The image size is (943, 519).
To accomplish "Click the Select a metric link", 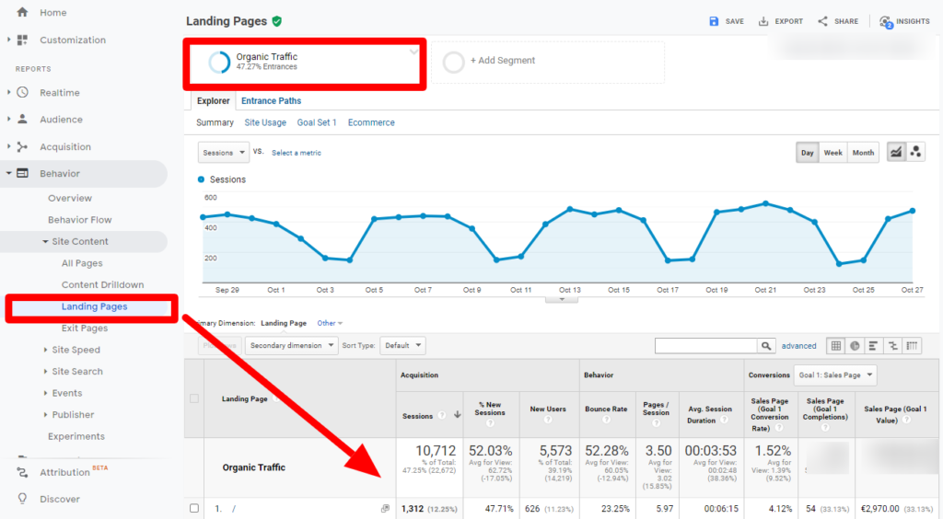I will [x=297, y=153].
